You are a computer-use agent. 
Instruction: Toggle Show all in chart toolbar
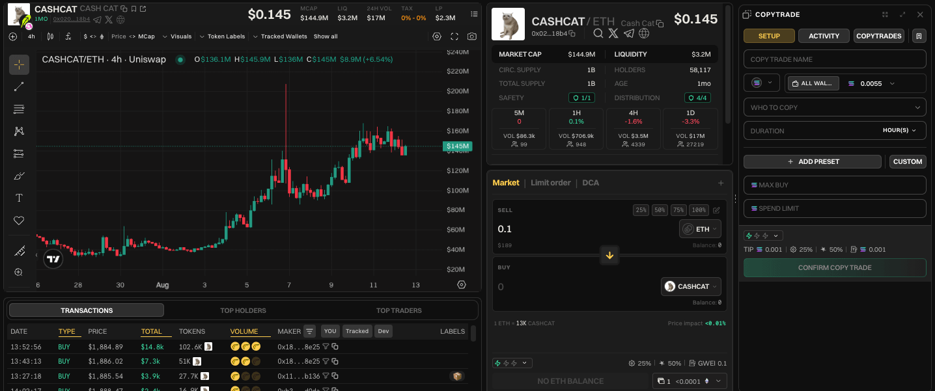[x=326, y=36]
